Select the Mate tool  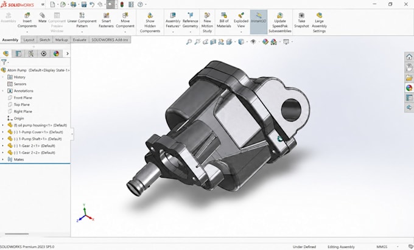click(42, 18)
